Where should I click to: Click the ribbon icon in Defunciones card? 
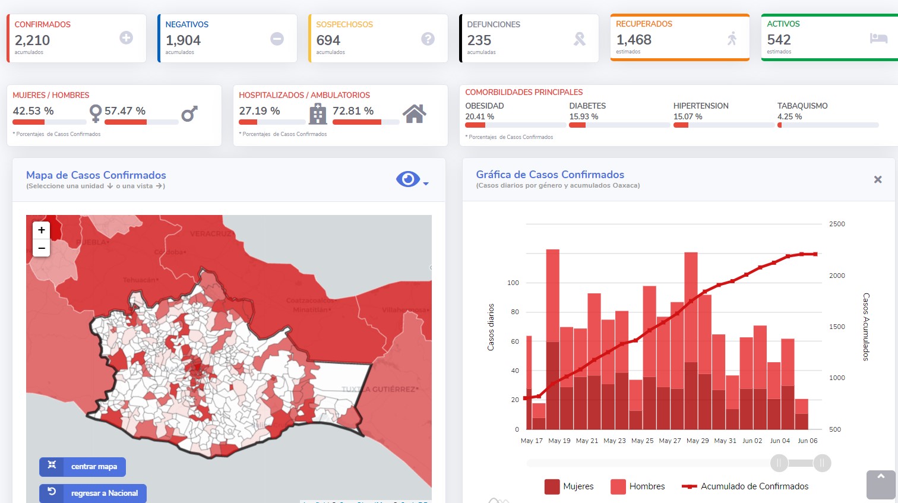coord(579,39)
